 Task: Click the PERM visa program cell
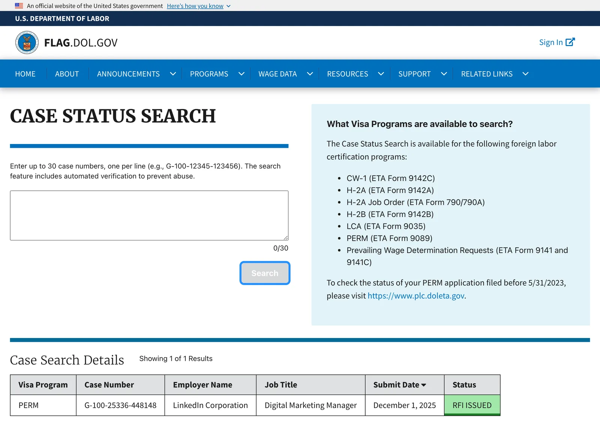43,405
